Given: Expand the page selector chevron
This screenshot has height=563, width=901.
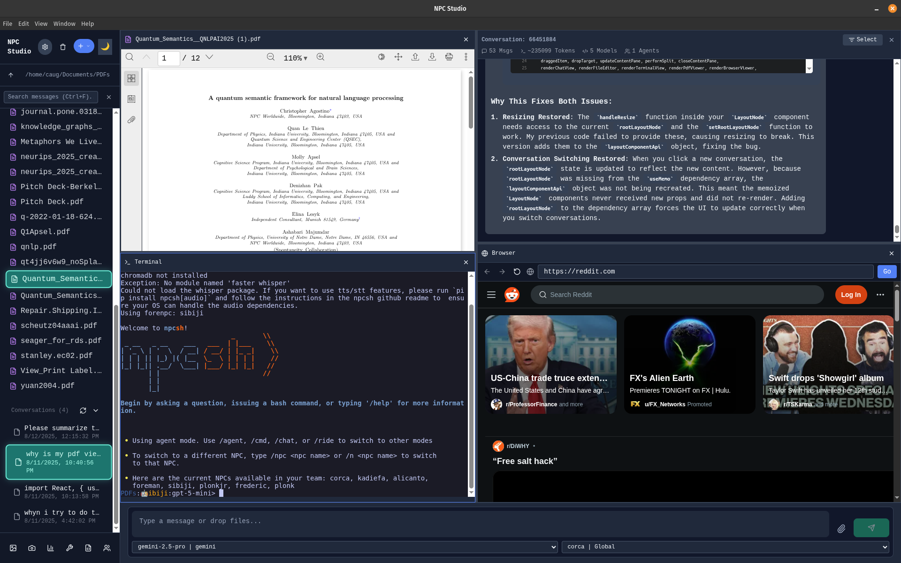Looking at the screenshot, I should 209,57.
